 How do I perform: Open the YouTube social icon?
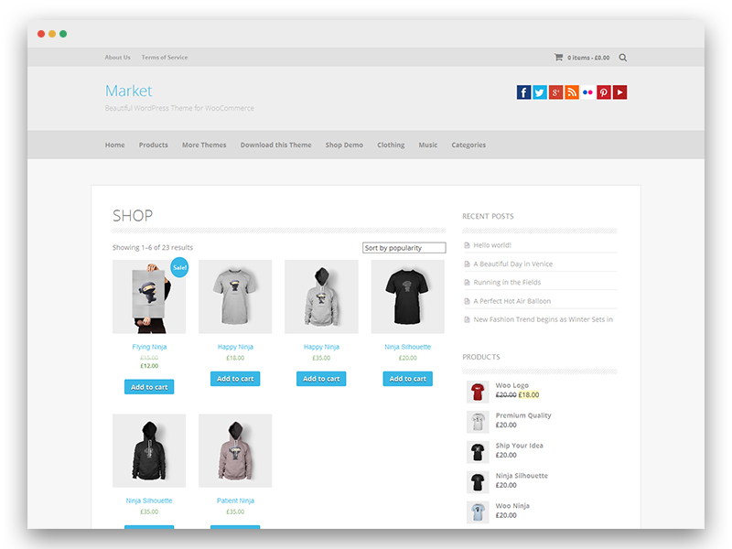pyautogui.click(x=620, y=92)
